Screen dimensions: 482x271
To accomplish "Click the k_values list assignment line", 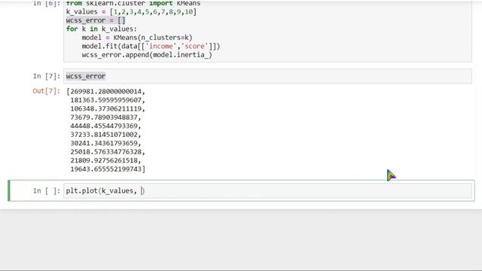I will [x=131, y=12].
